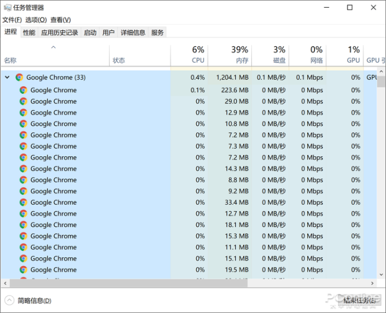
Task: Sort by the 状态 column header
Action: (140, 55)
